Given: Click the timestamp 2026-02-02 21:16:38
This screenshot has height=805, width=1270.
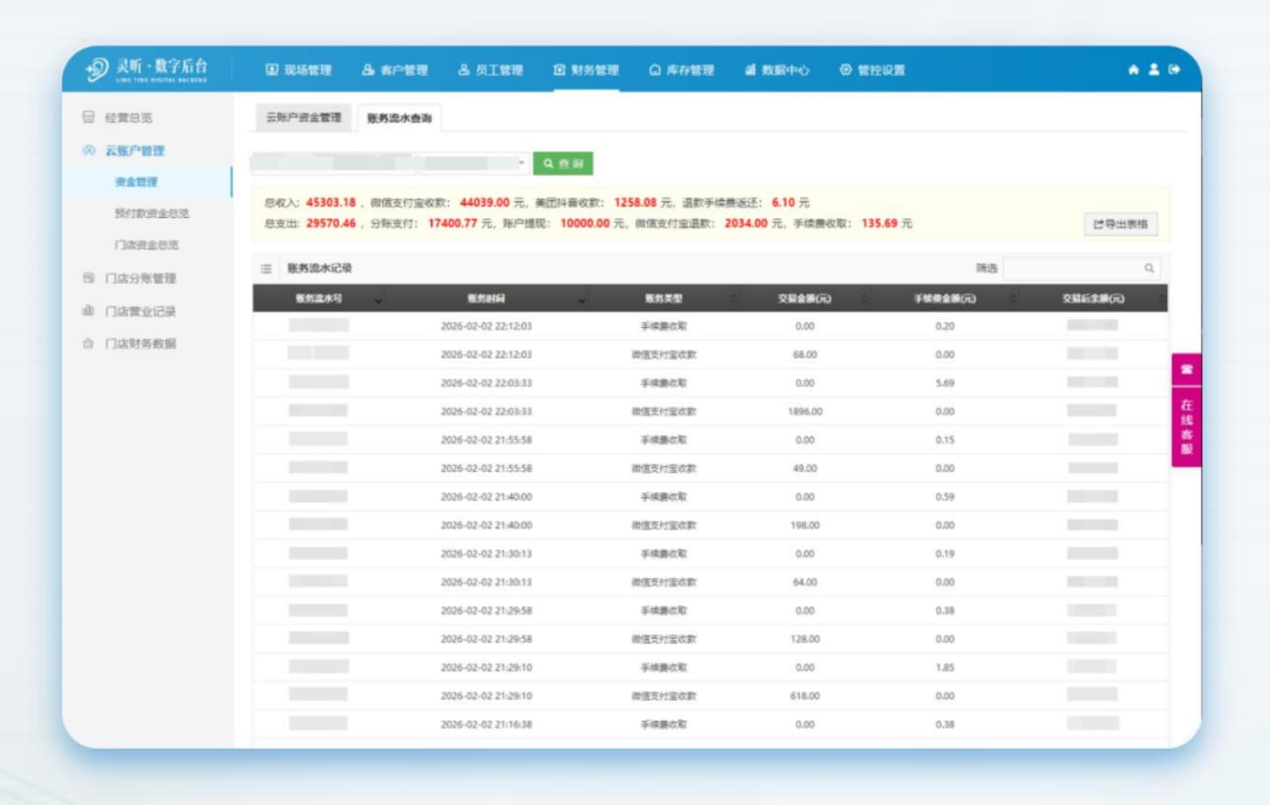Looking at the screenshot, I should (x=486, y=725).
